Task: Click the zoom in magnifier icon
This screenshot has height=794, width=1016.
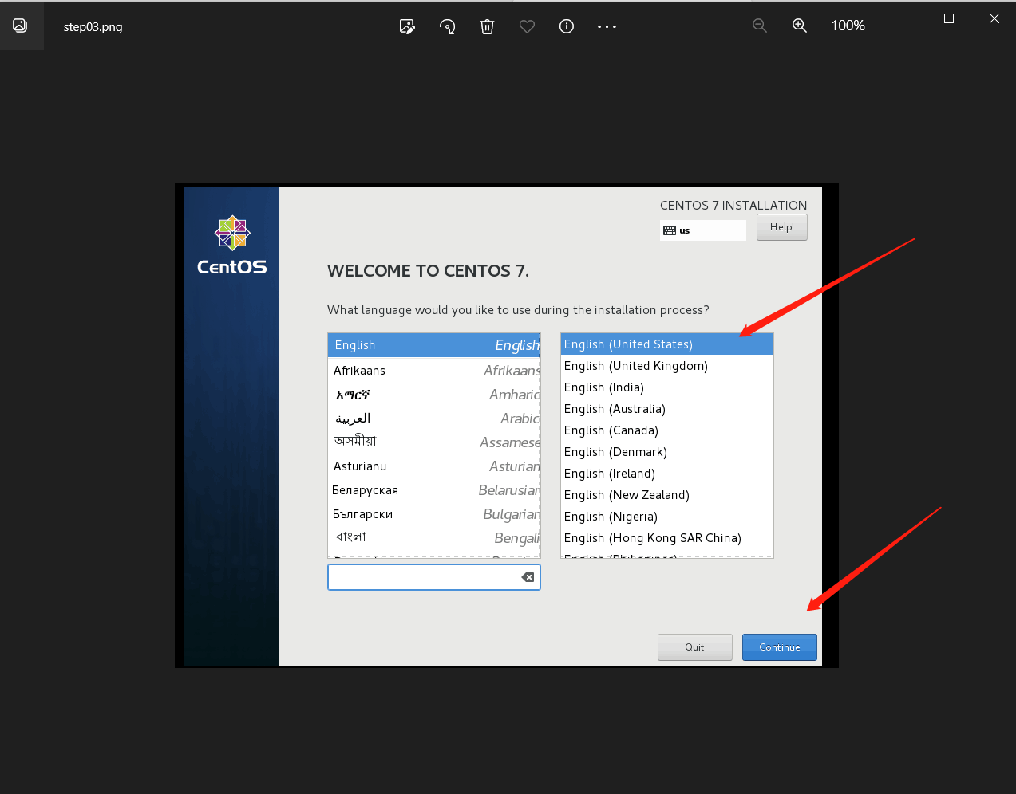Action: (x=799, y=26)
